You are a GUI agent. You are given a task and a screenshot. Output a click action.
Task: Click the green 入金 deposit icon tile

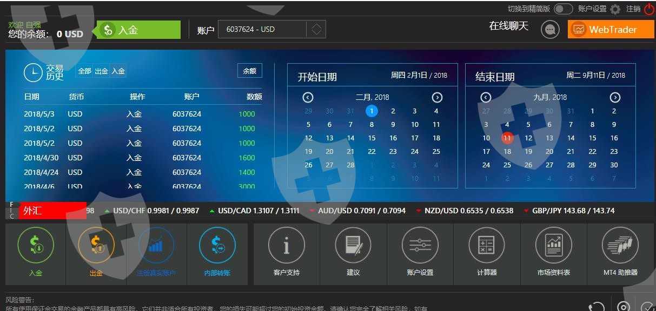36,254
